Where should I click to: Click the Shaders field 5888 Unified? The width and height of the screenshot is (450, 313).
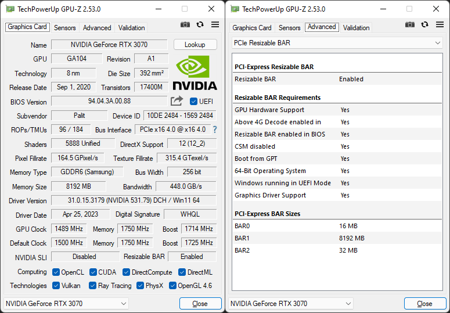(83, 143)
